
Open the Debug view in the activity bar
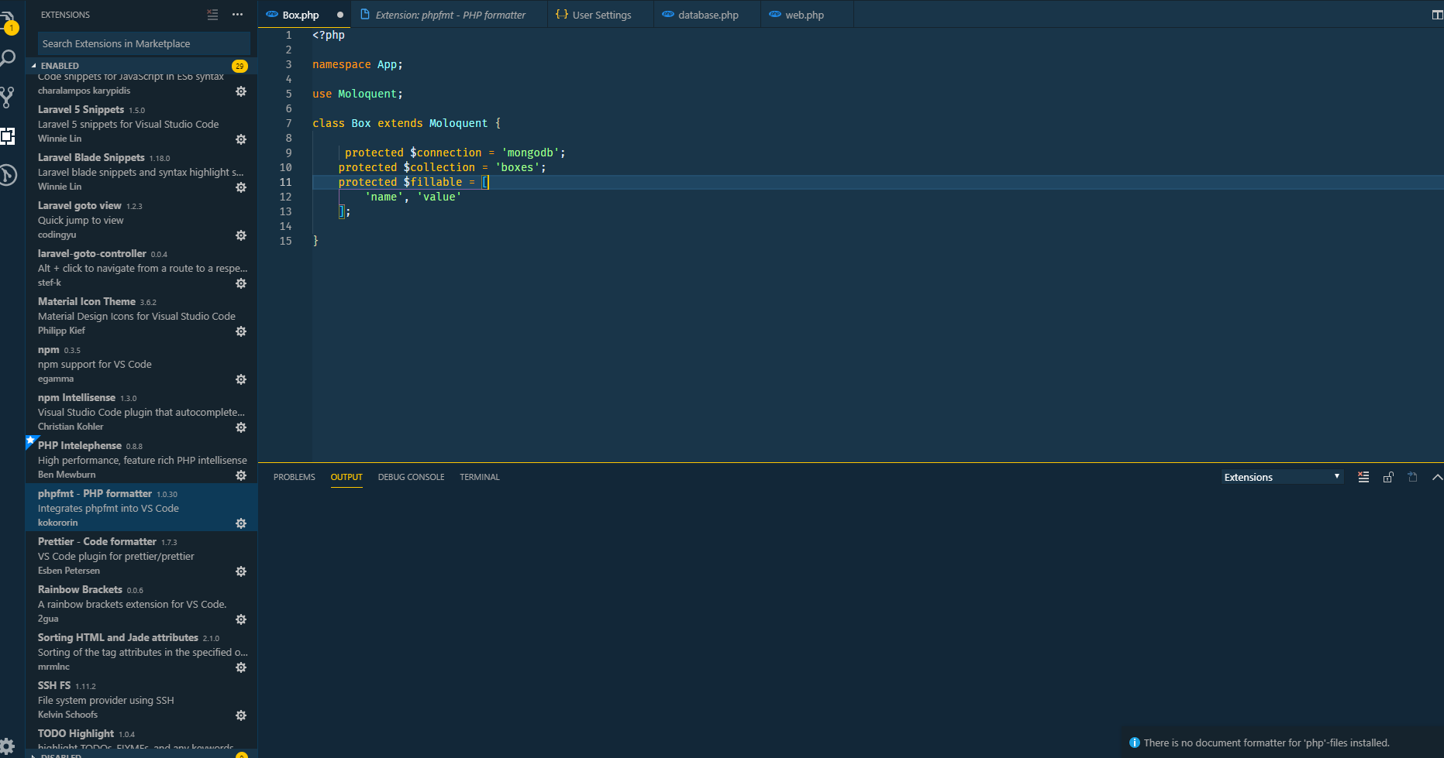[x=8, y=176]
